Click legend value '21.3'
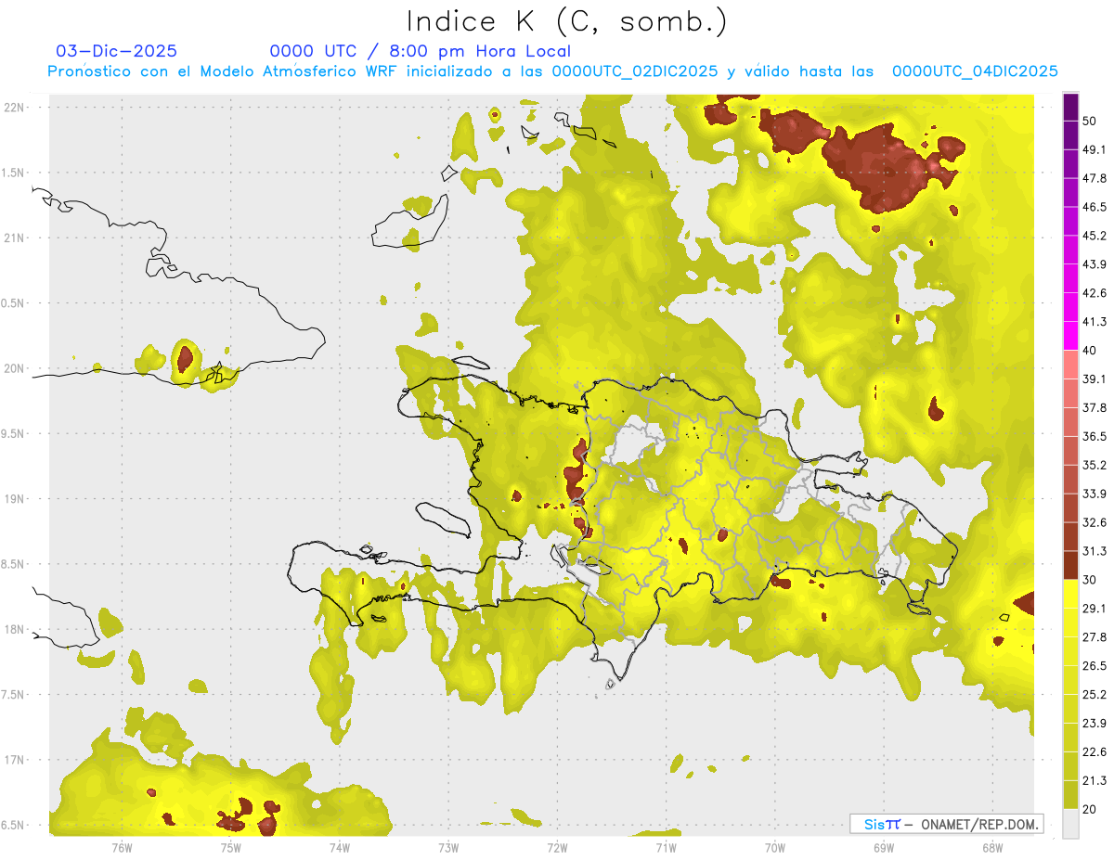 point(1094,780)
